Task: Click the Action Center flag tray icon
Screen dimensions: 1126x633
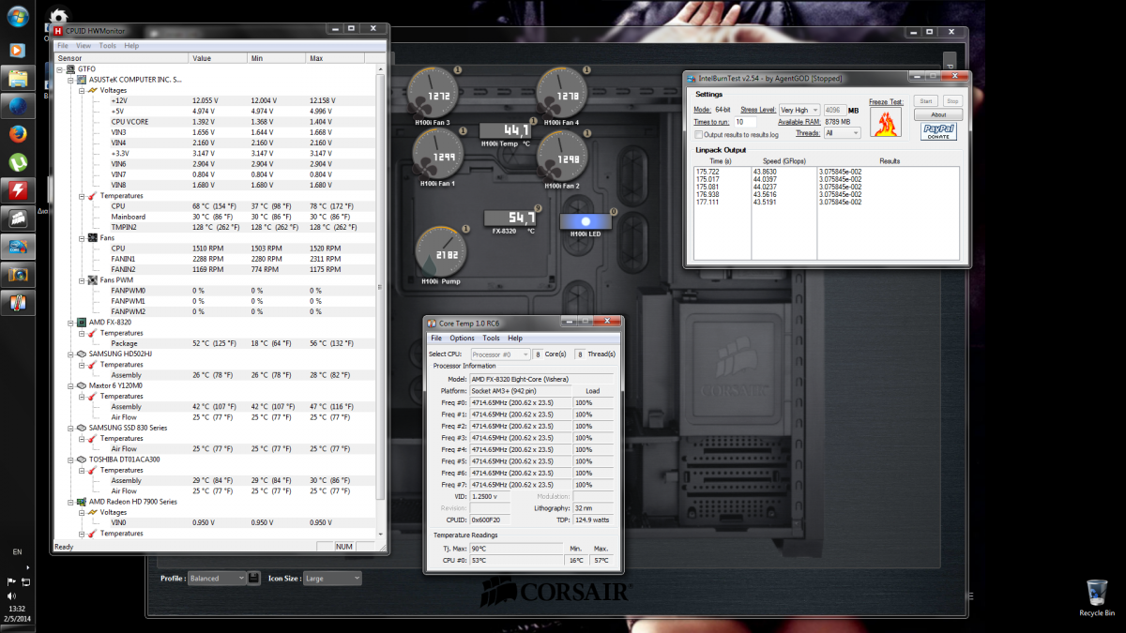Action: 11,581
